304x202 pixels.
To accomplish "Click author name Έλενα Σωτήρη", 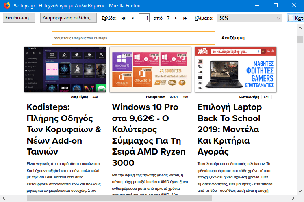I will click(x=249, y=97).
